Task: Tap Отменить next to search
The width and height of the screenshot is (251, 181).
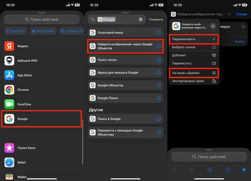Action: 156,20
